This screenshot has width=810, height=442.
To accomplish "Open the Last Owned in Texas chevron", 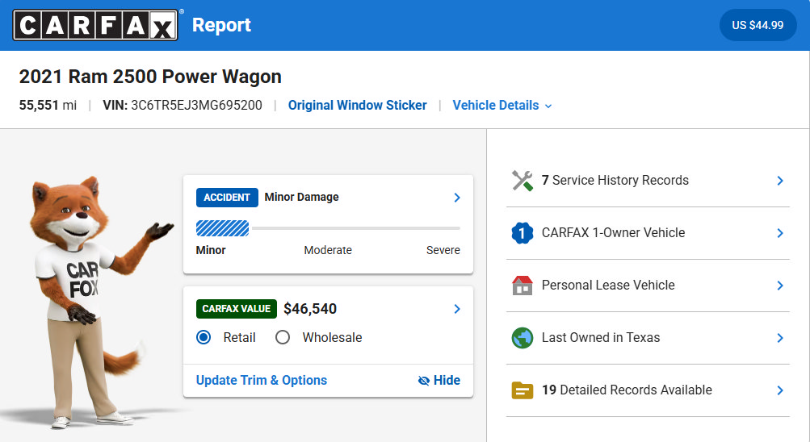I will point(780,338).
